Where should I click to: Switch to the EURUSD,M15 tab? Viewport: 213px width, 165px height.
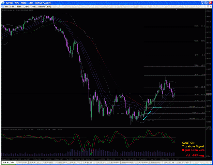[x=127, y=162]
